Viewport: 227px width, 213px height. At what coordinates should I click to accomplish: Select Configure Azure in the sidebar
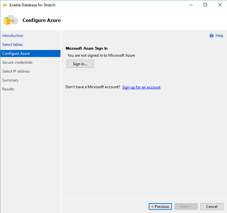pos(30,53)
